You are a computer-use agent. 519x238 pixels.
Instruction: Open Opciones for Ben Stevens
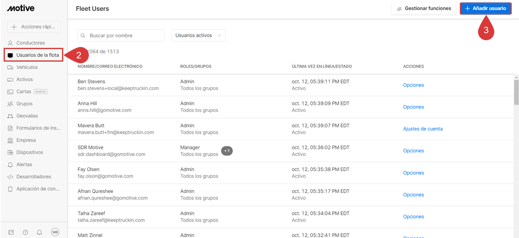[x=414, y=85]
